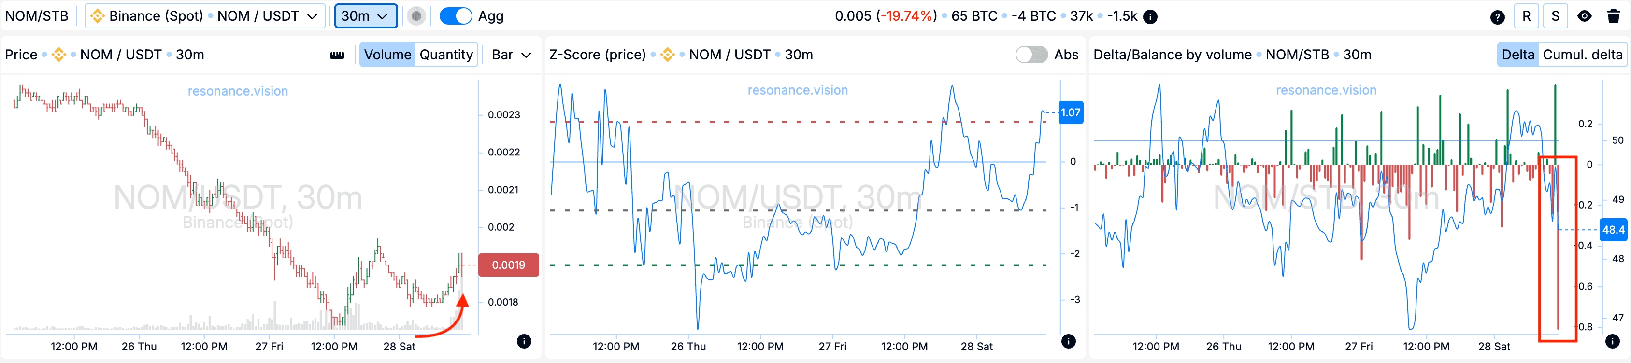Turn off the Agg toggle
The height and width of the screenshot is (363, 1631).
click(455, 16)
